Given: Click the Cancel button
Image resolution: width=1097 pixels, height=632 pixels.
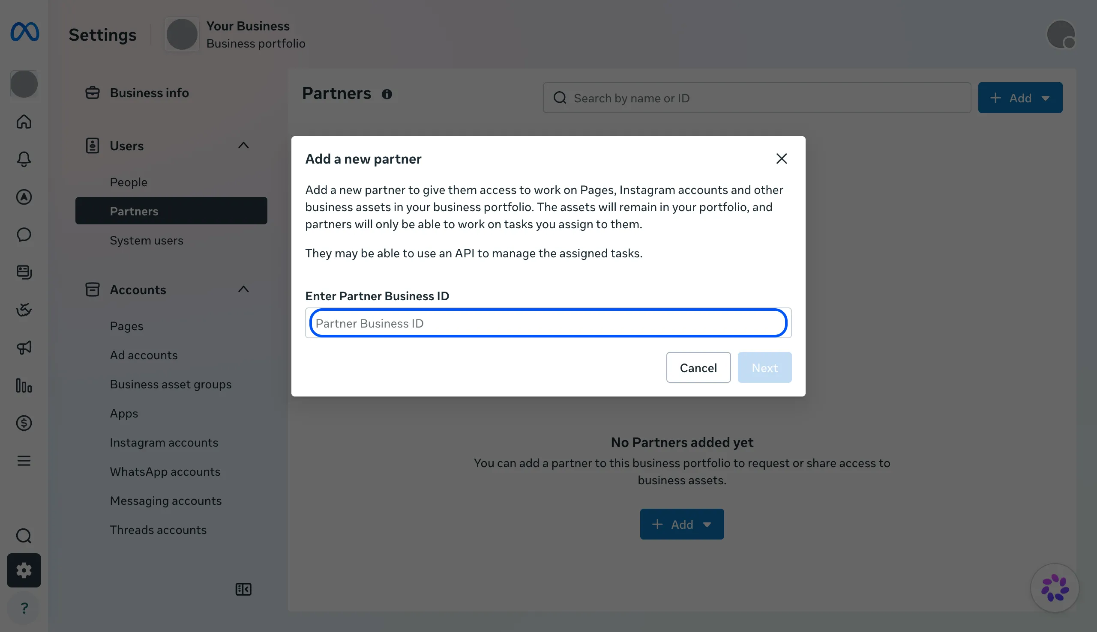Looking at the screenshot, I should 698,368.
